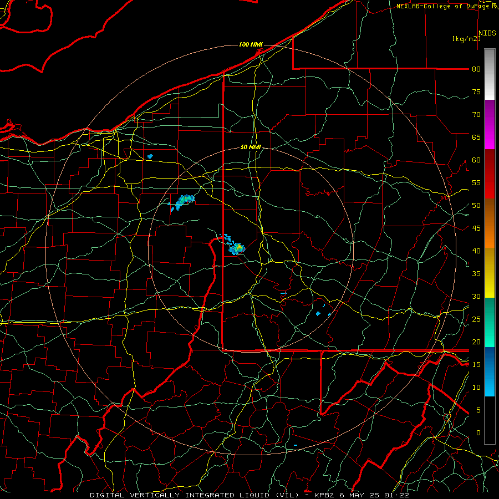
Task: Pick the gray-white segment of the VIL legend
Action: point(490,74)
